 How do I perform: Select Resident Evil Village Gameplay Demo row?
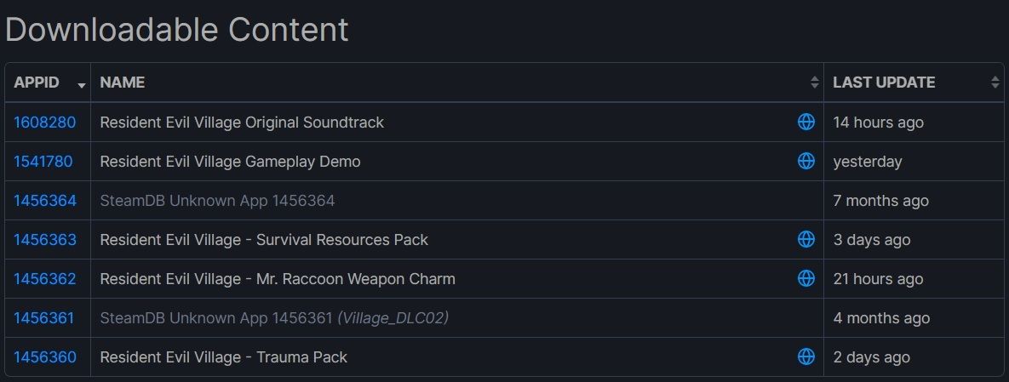pyautogui.click(x=504, y=162)
